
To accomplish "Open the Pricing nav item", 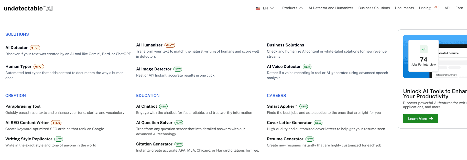I will click(425, 8).
